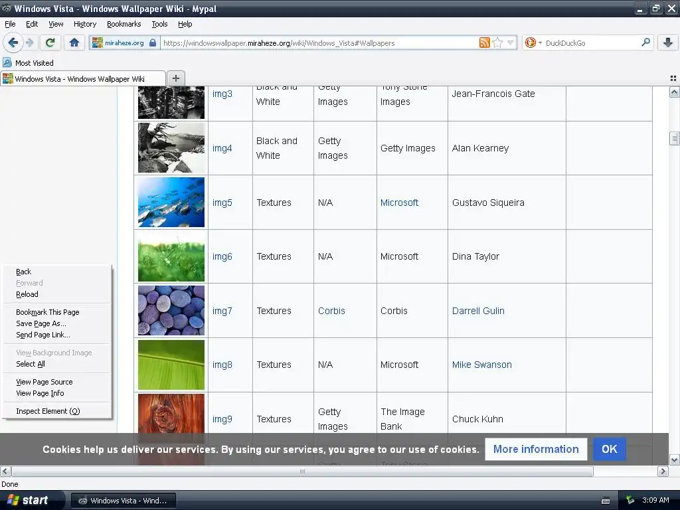Subscribe using the RSS feed icon
Viewport: 680px width, 510px height.
coord(484,42)
